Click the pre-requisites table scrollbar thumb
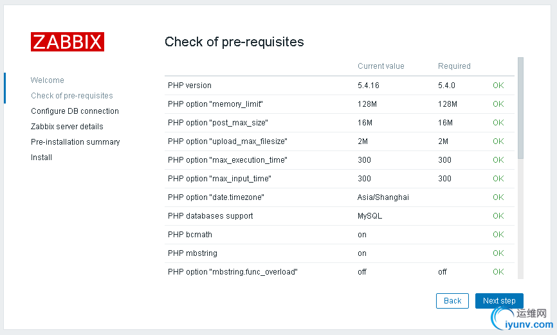 tap(520, 108)
